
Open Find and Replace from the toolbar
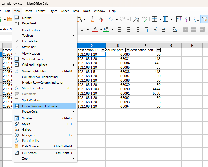(136, 19)
